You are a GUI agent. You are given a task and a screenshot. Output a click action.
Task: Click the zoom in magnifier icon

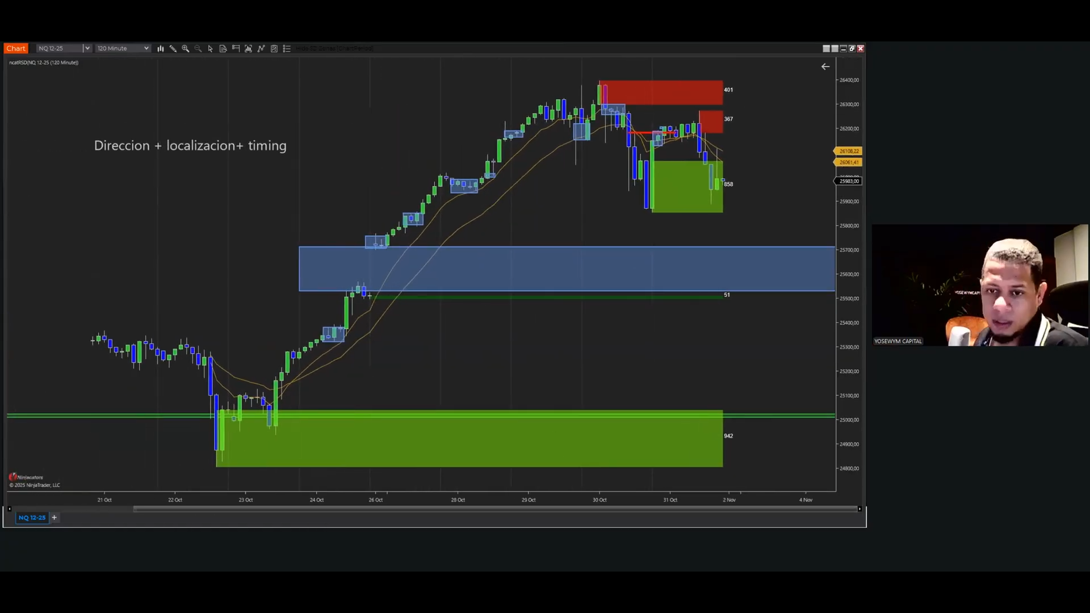click(186, 49)
